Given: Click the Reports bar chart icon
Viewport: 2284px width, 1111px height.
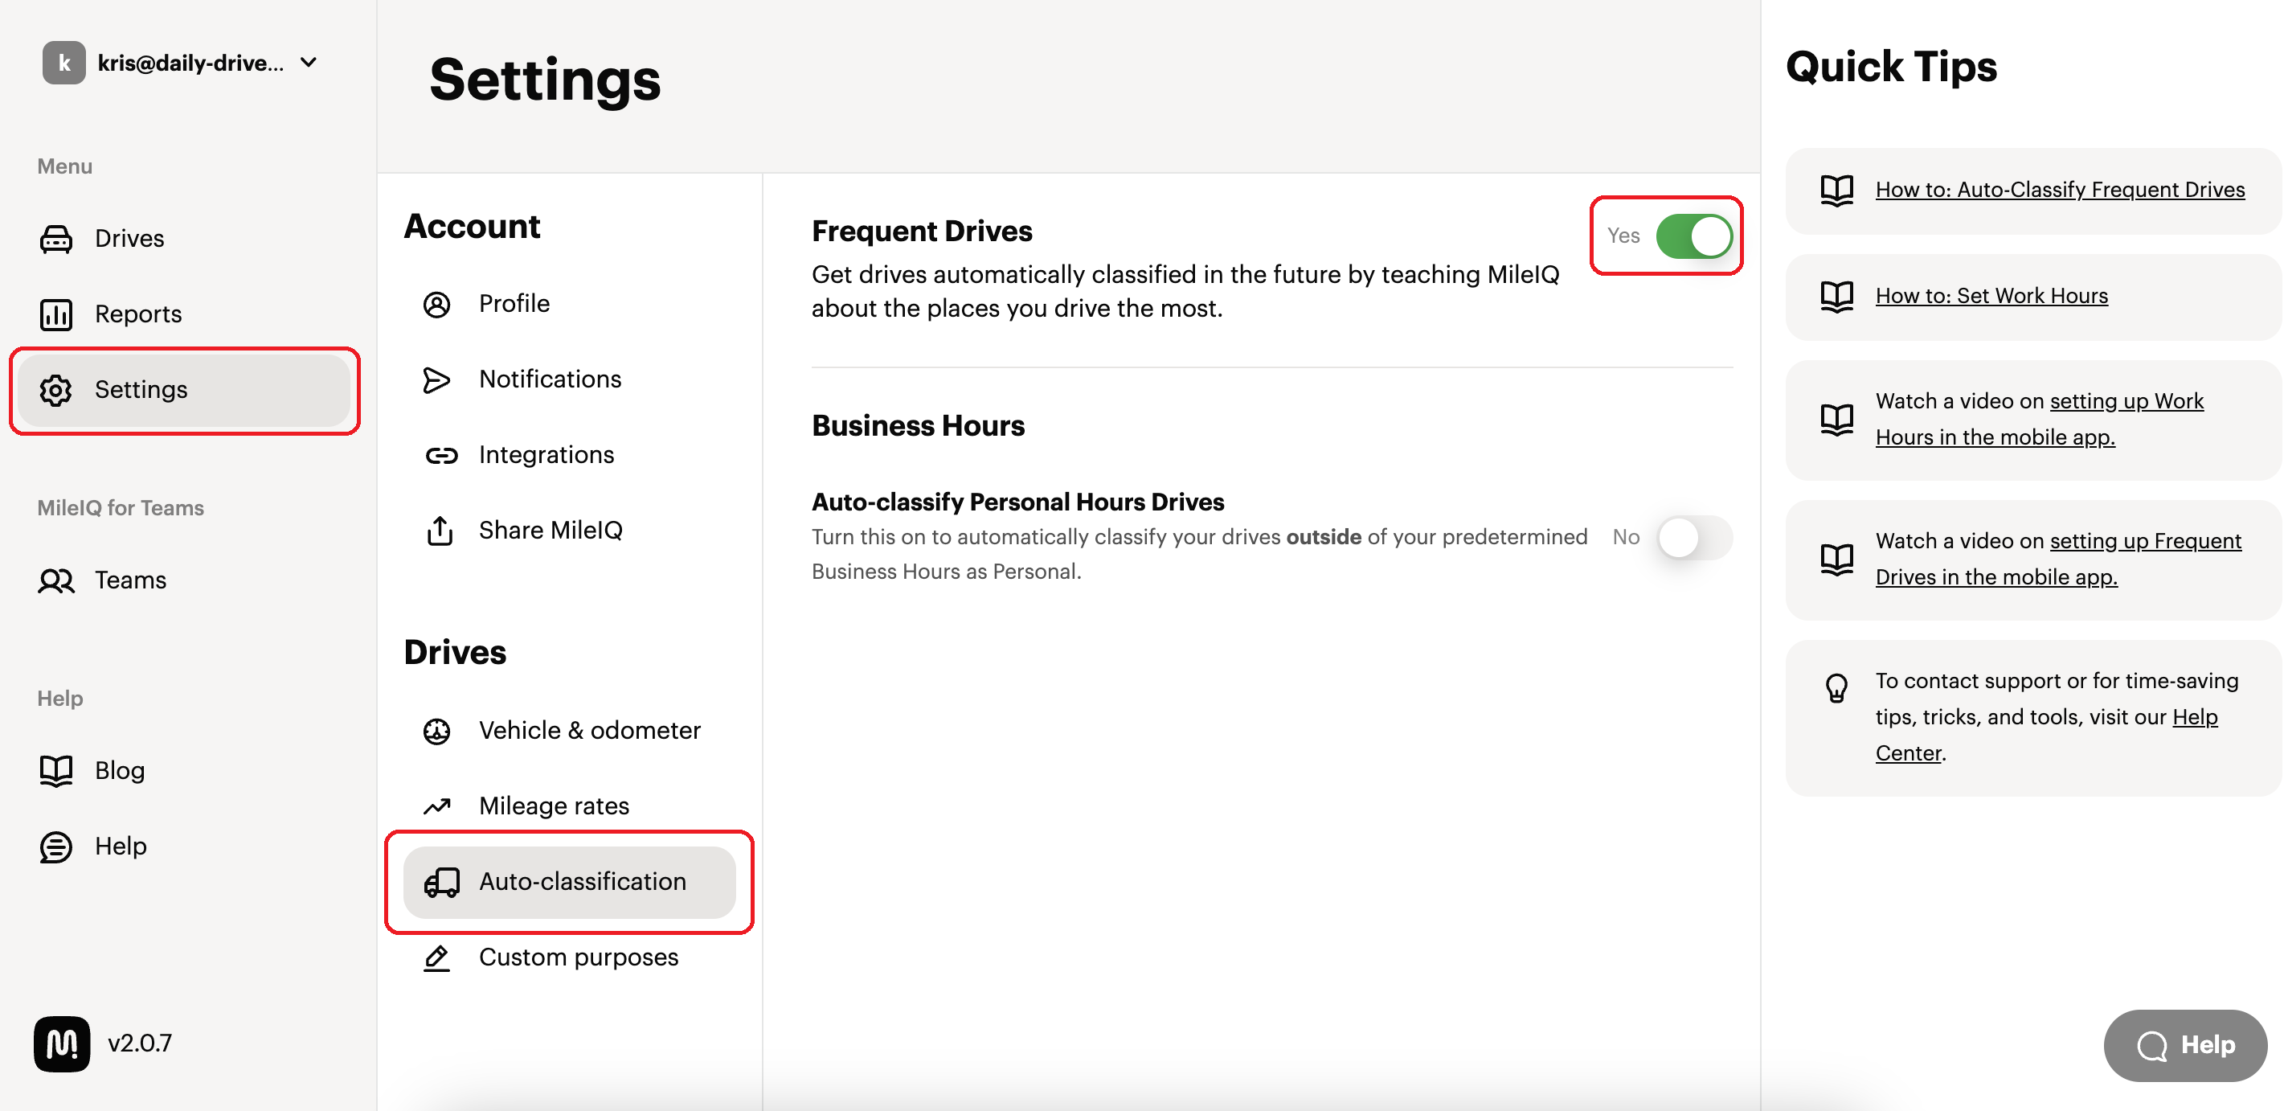Looking at the screenshot, I should click(56, 314).
